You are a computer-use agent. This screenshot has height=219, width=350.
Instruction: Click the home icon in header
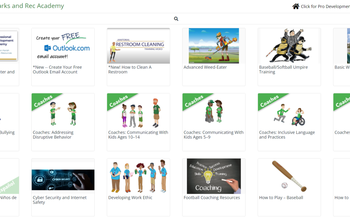[296, 6]
